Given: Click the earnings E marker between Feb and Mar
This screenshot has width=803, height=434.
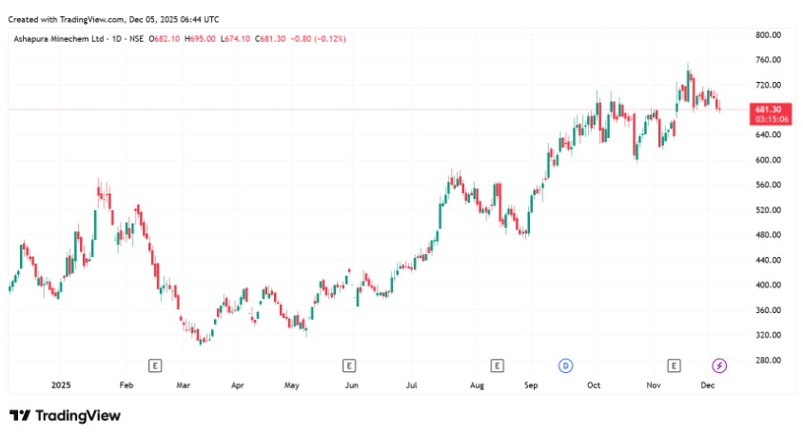Looking at the screenshot, I should [x=155, y=365].
